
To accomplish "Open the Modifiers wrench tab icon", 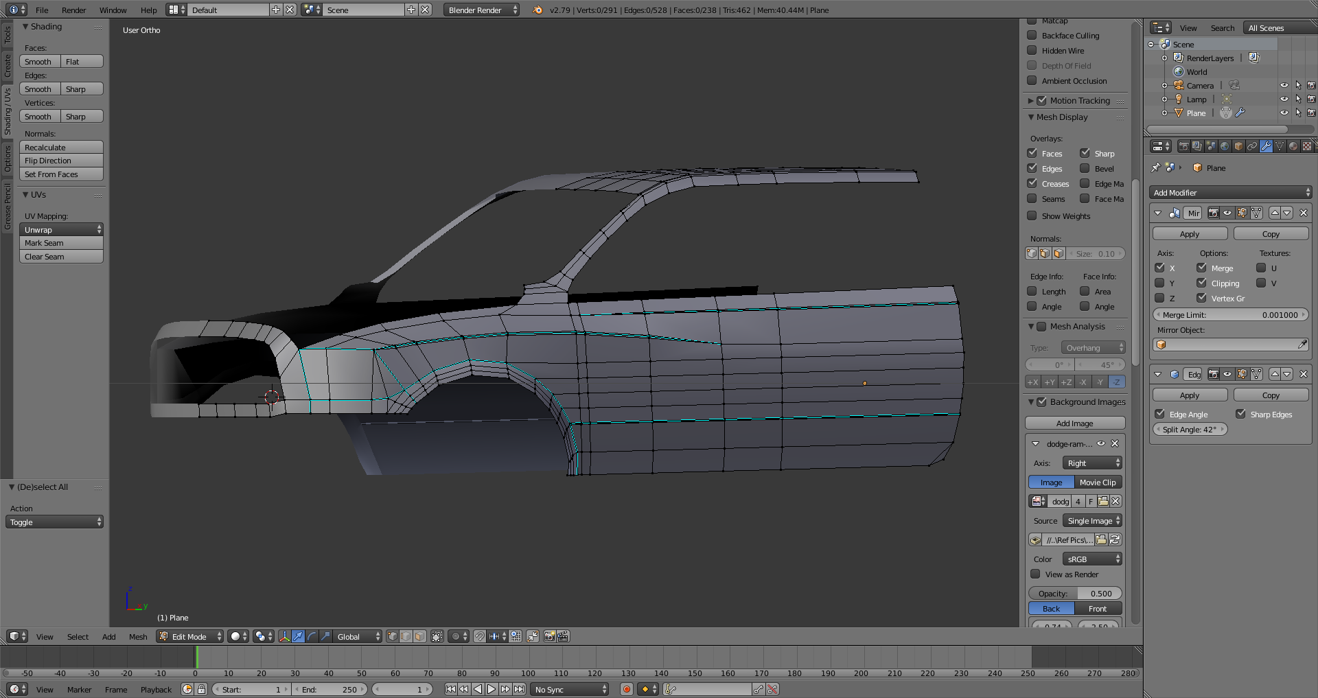I will tap(1266, 146).
